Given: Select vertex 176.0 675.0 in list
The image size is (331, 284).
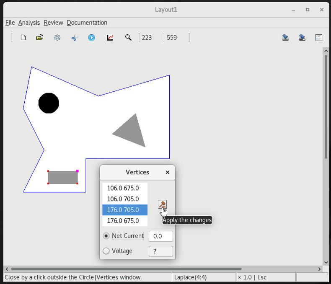Looking at the screenshot, I should tap(123, 221).
